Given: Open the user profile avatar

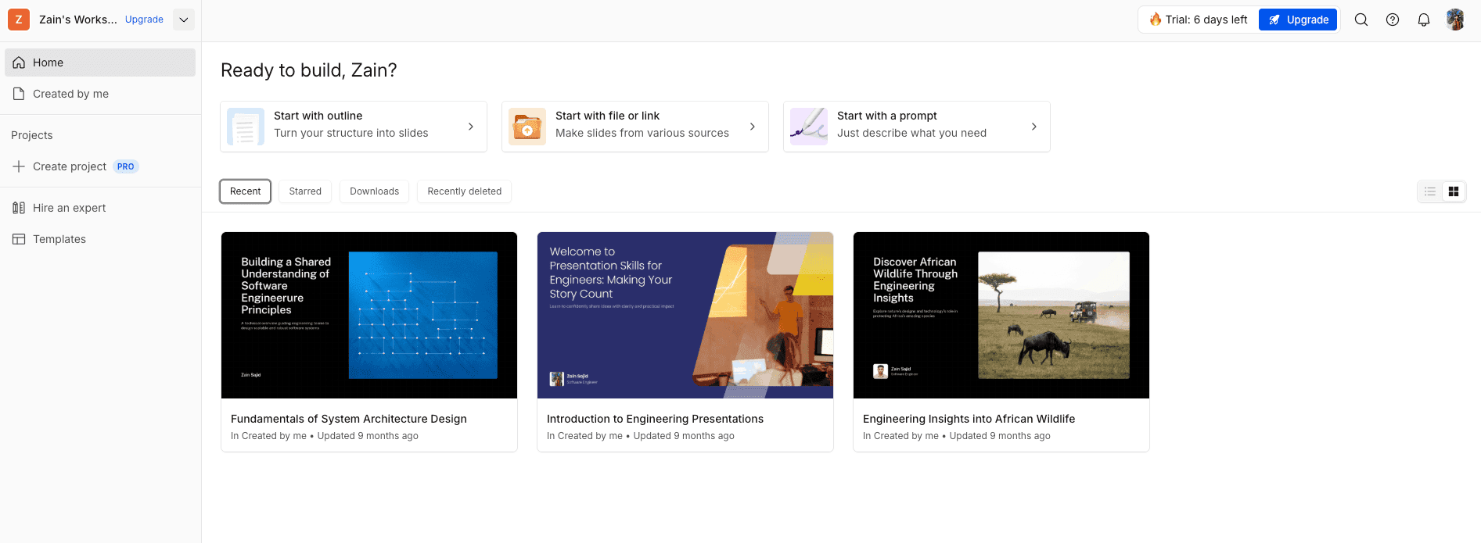Looking at the screenshot, I should [1455, 20].
